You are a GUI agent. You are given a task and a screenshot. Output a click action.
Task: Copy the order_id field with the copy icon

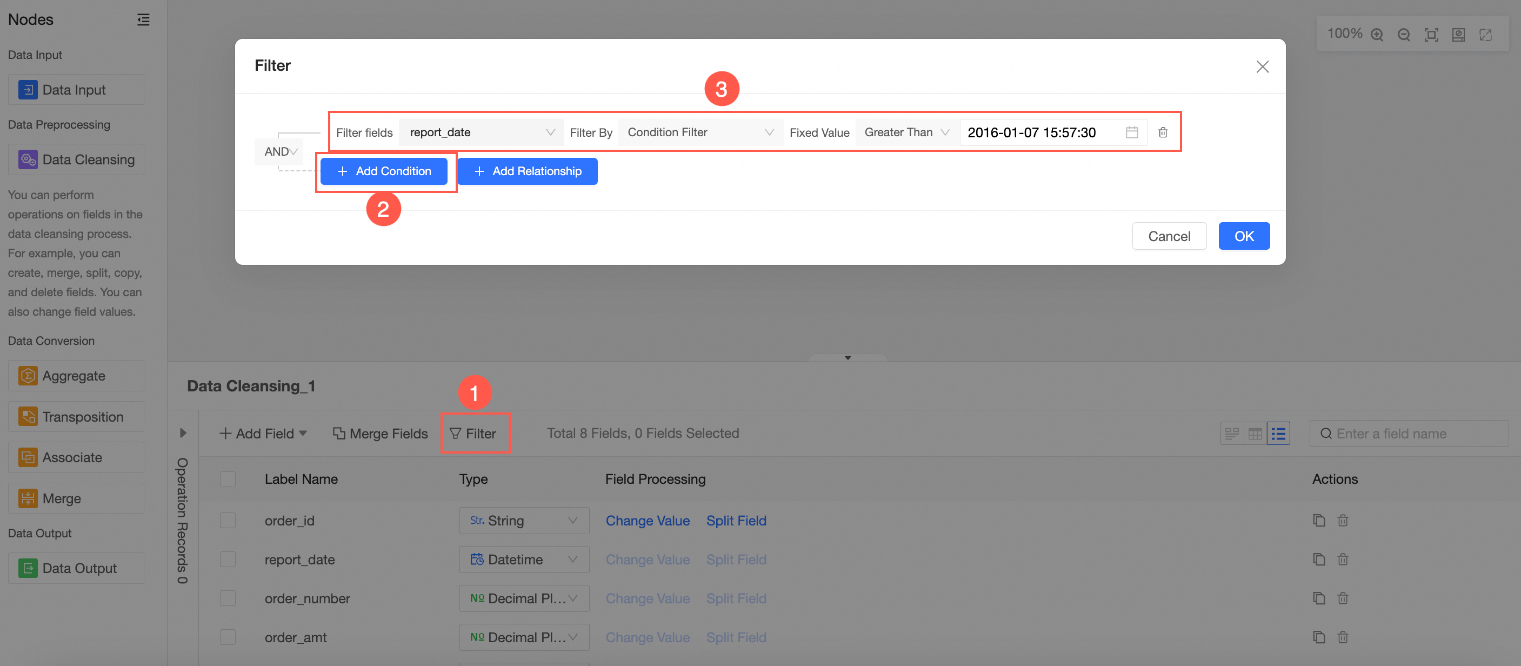coord(1318,520)
